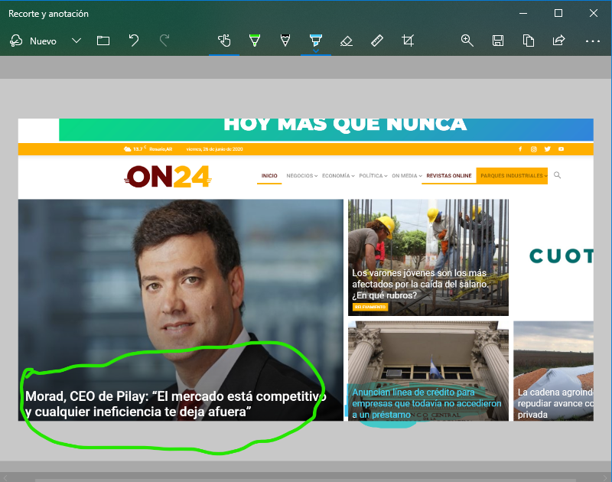Expand the Nuevo snip delay options chevron

coord(76,41)
